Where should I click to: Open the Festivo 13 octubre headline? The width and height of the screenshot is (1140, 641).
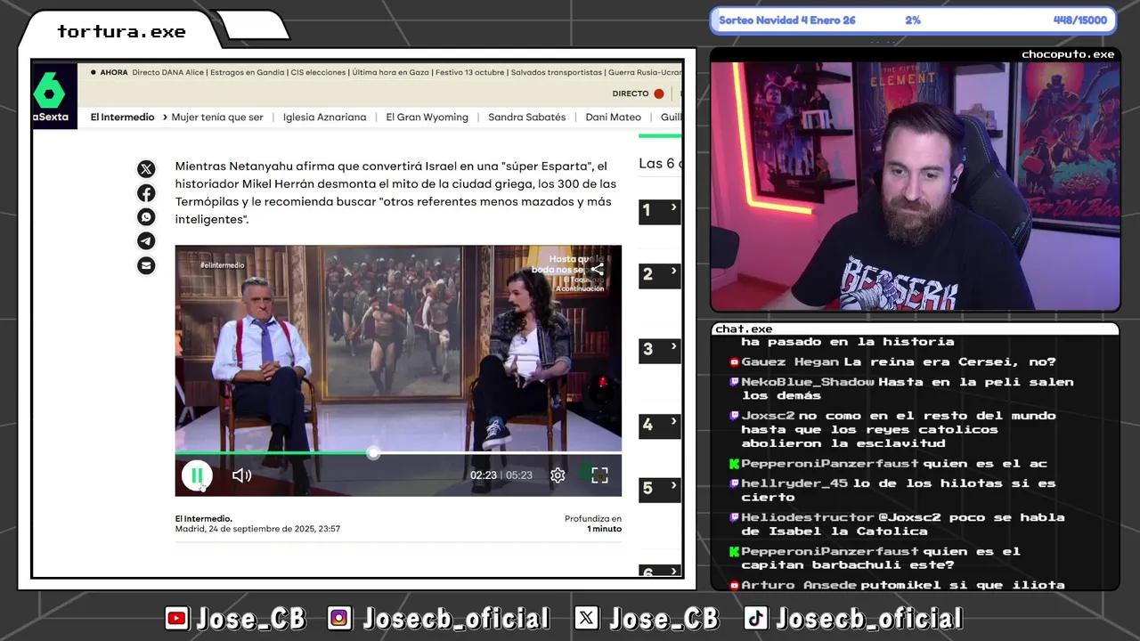tap(470, 72)
